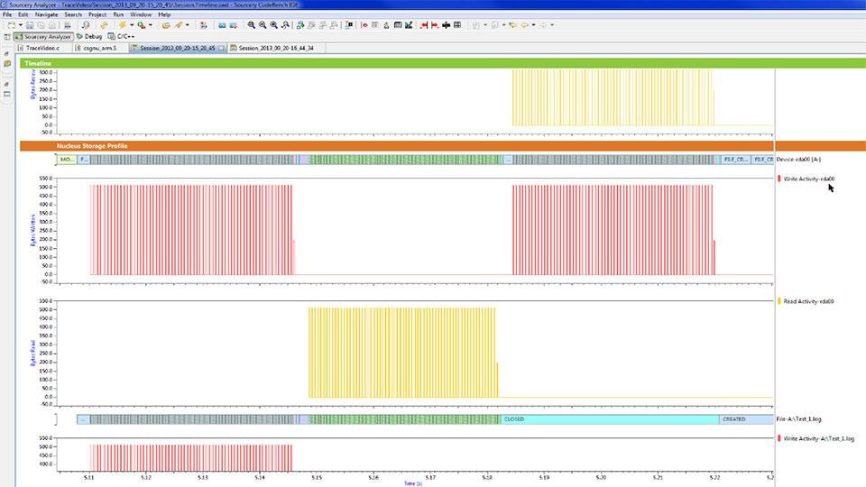Click the green chart checkmark toolbar icon
The image size is (866, 487).
409,25
